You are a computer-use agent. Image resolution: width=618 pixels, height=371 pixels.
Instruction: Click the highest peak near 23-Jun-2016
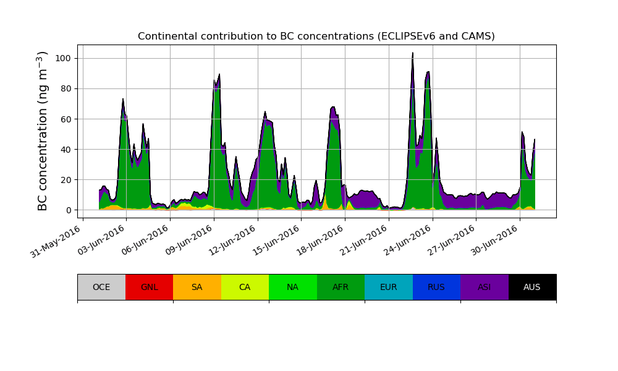[x=412, y=54]
